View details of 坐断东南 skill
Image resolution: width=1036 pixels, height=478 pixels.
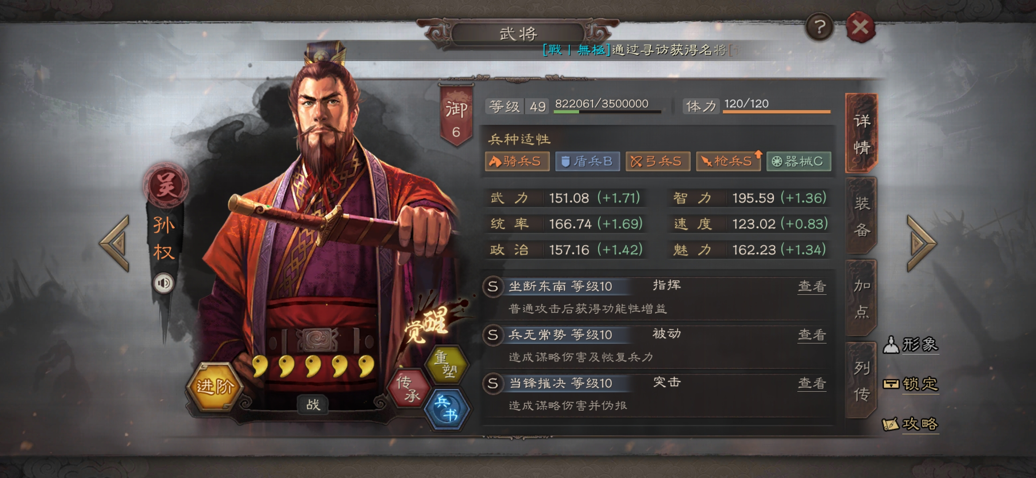(812, 286)
